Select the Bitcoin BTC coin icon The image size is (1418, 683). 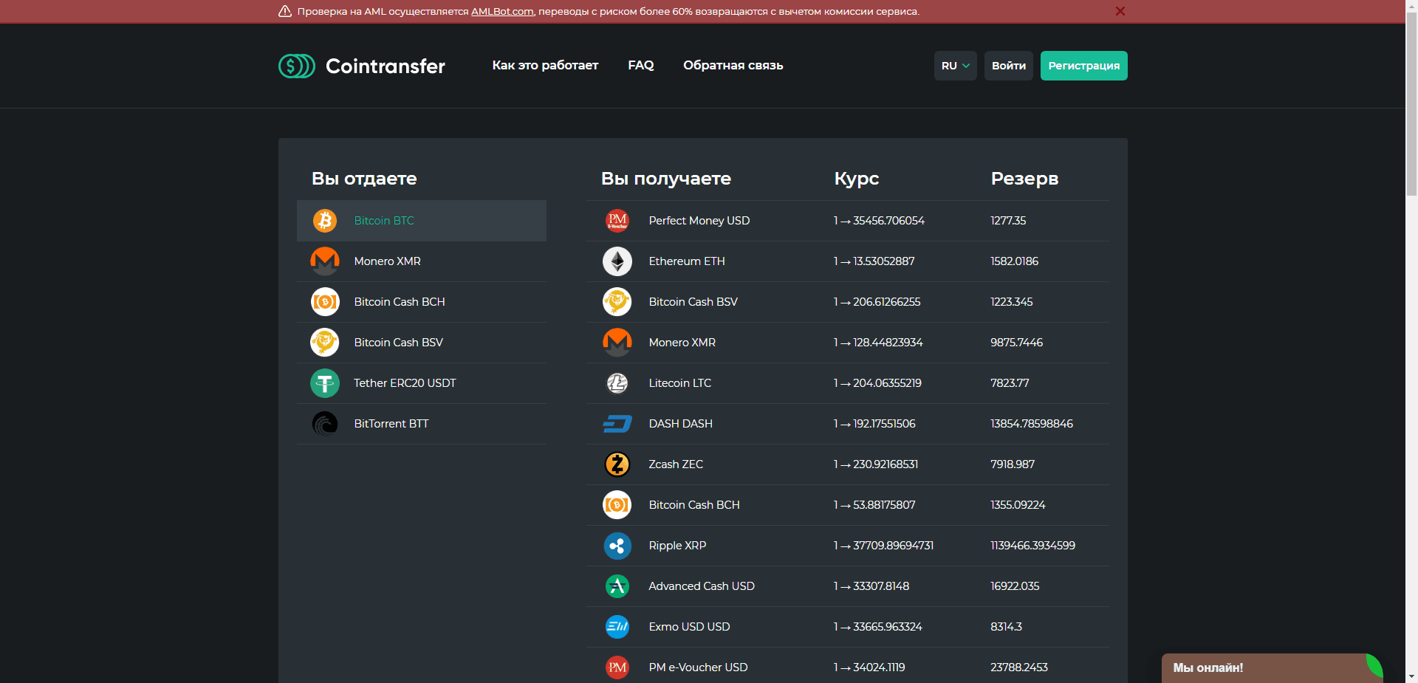coord(325,221)
